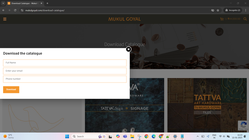
Task: Close the Download Catalogue tab
Action: point(42,3)
